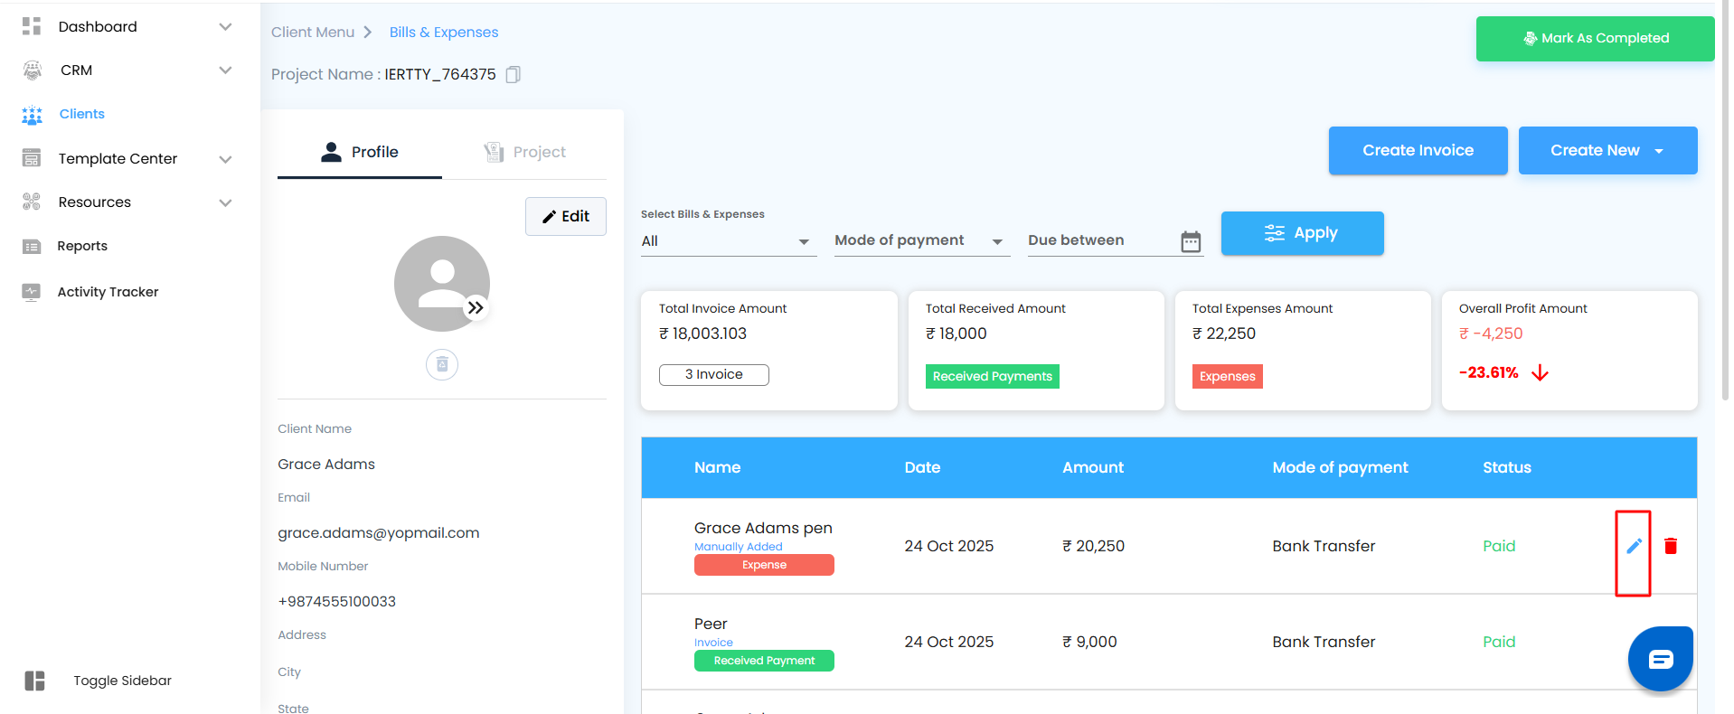Screen dimensions: 1734x714
Task: Click the Client Menu breadcrumb link
Action: (x=313, y=33)
